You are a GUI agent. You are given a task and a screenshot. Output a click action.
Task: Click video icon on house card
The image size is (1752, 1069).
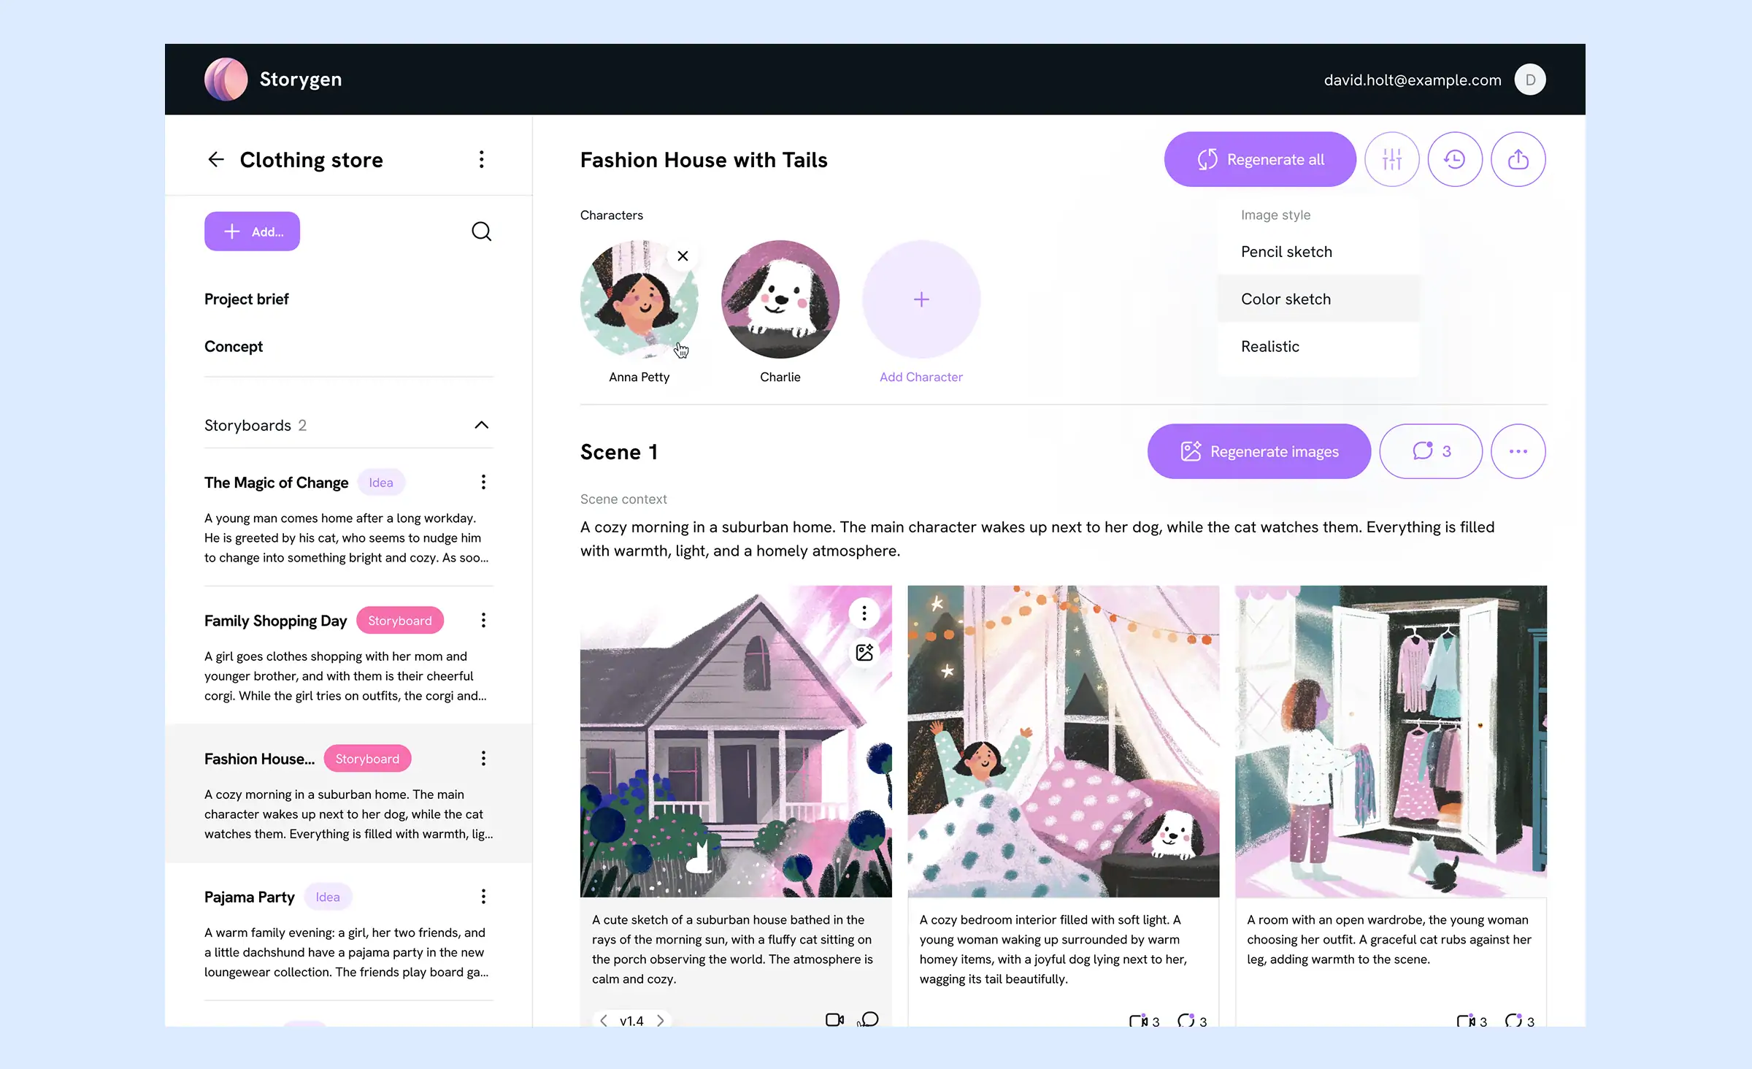[834, 1019]
